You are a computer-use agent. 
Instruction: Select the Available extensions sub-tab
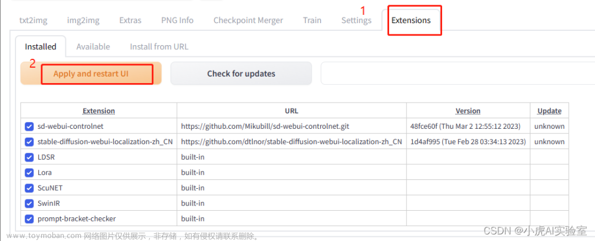point(93,47)
